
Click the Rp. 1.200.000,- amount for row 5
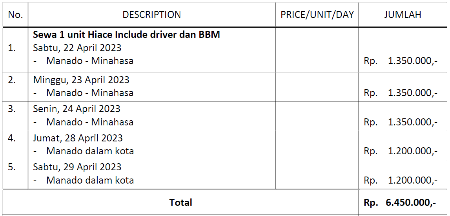point(401,180)
